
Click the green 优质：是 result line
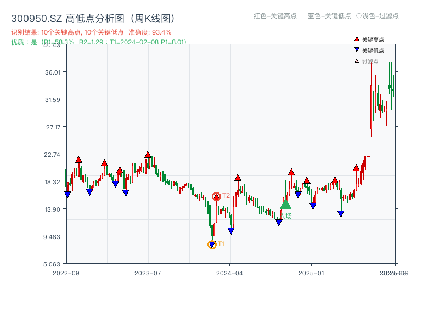pyautogui.click(x=99, y=42)
